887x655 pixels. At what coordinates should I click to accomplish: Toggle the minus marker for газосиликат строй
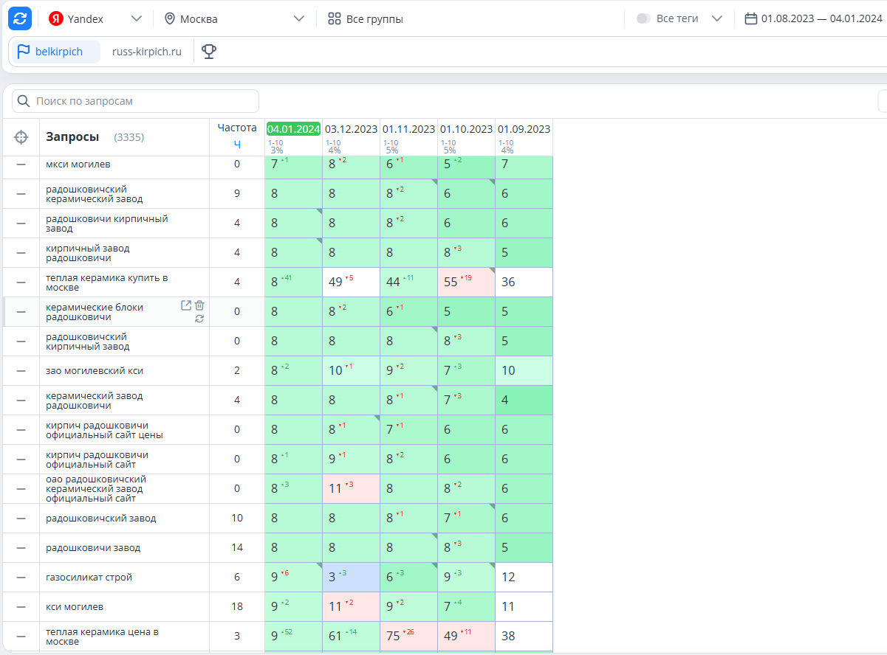(x=21, y=577)
